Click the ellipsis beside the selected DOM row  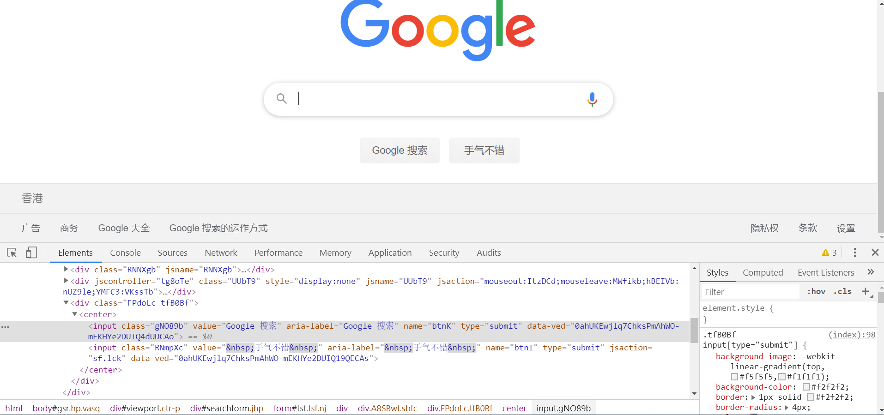click(5, 327)
